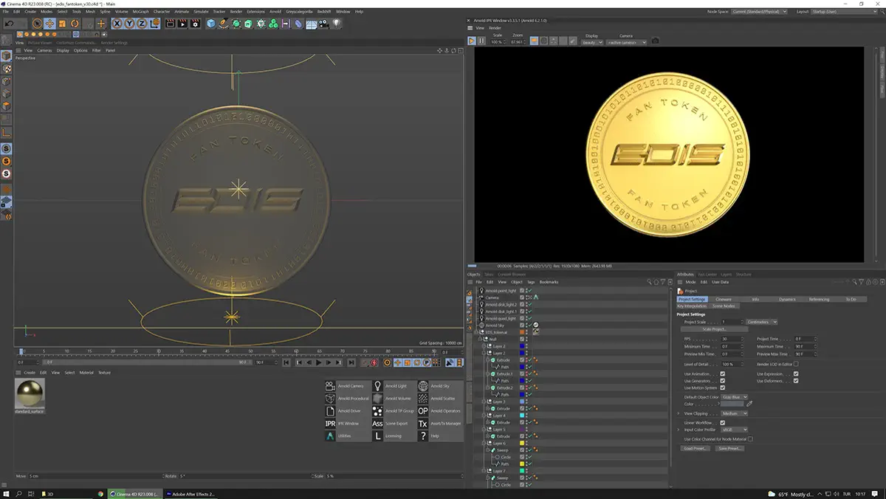Click the Arnold Light icon
This screenshot has width=886, height=499.
[x=377, y=386]
